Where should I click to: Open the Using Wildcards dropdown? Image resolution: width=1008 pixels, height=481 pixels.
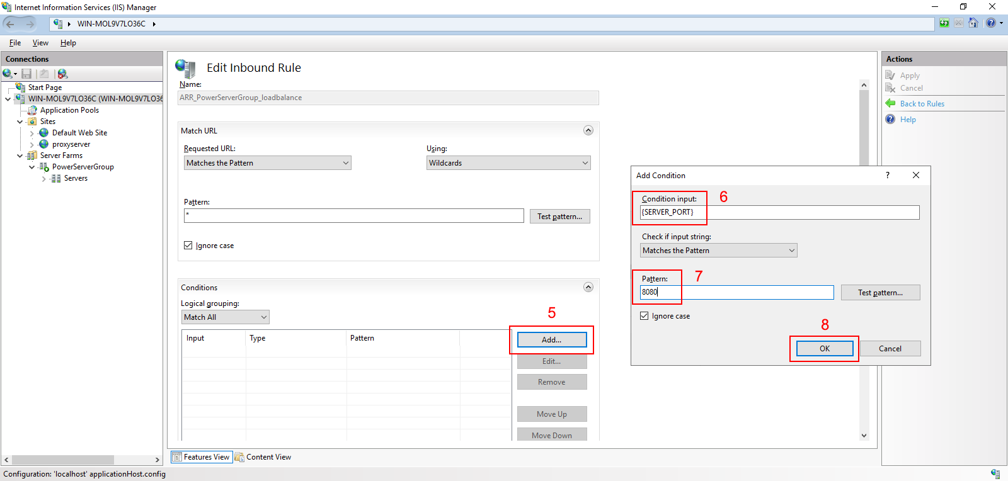(x=508, y=163)
